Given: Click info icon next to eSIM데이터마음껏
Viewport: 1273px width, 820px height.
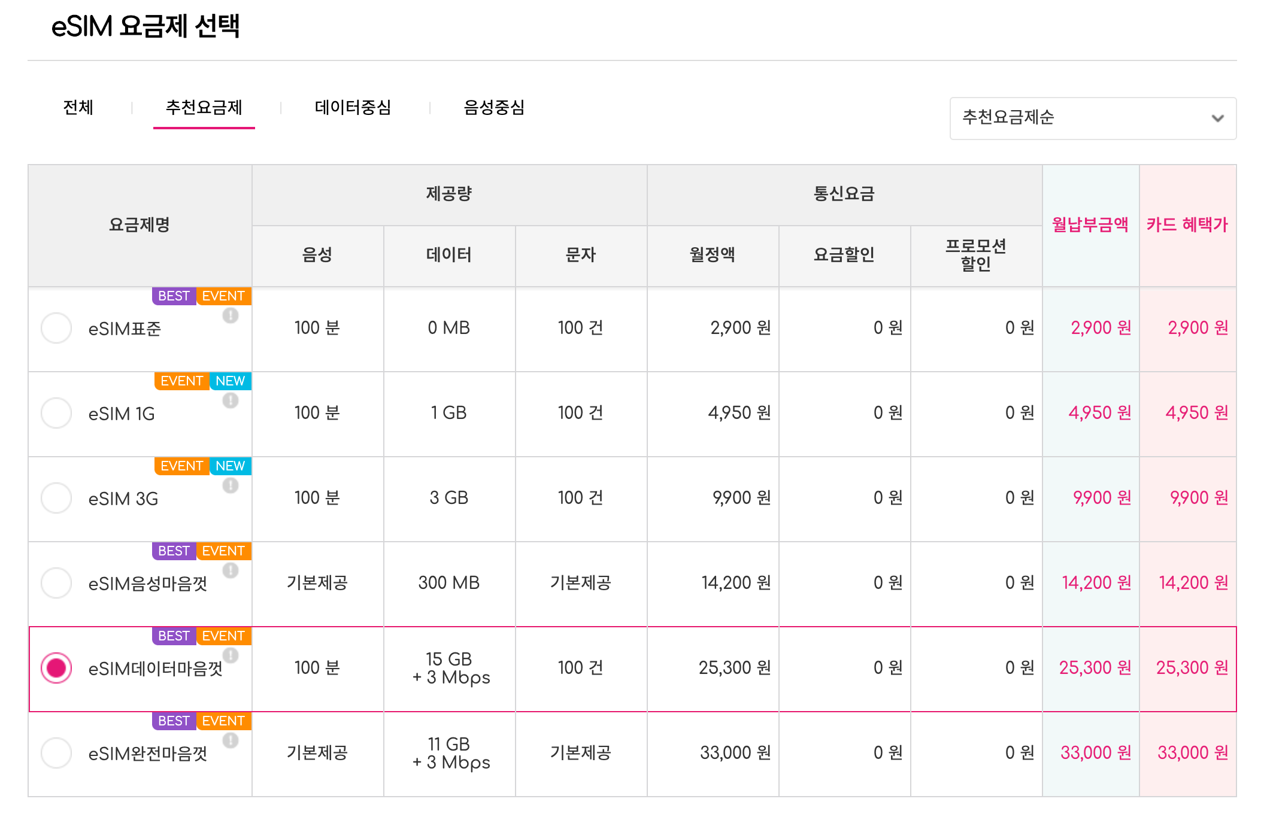Looking at the screenshot, I should (x=231, y=655).
